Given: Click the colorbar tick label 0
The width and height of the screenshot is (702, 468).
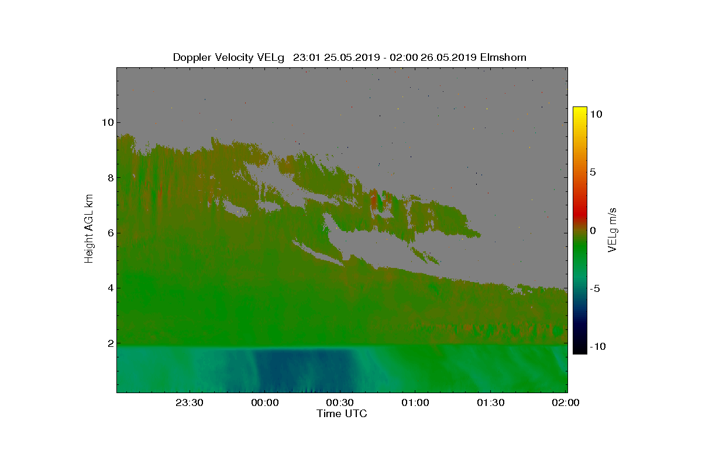Looking at the screenshot, I should pyautogui.click(x=593, y=230).
